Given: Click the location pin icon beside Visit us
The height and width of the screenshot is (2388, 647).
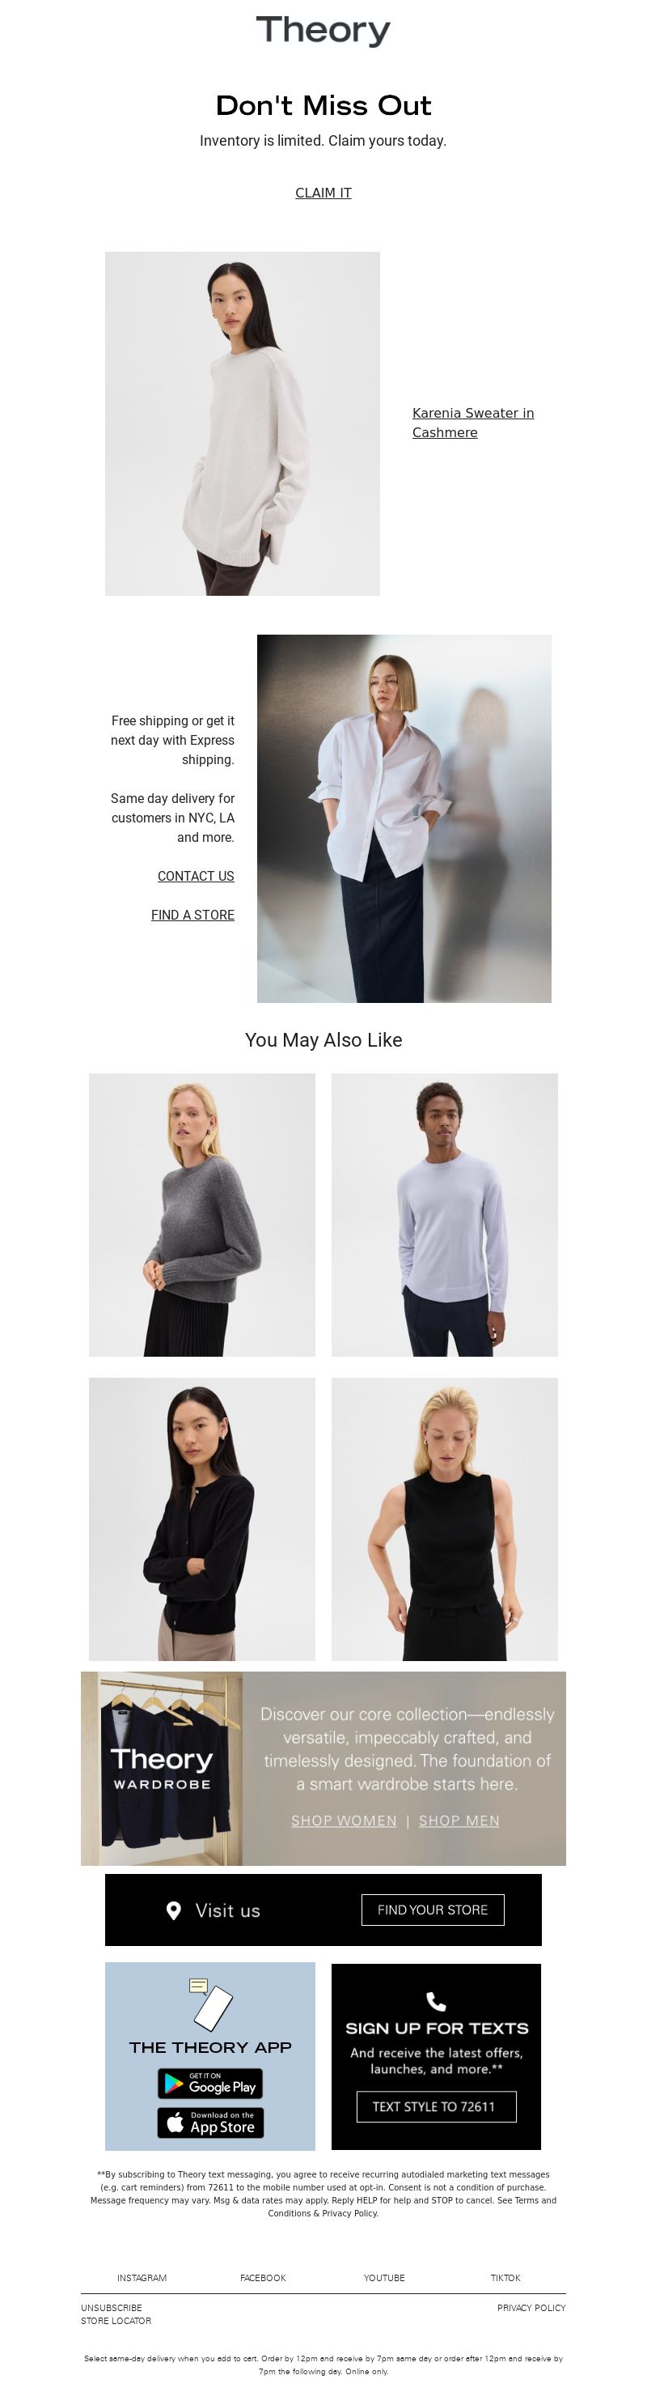Looking at the screenshot, I should point(173,1910).
